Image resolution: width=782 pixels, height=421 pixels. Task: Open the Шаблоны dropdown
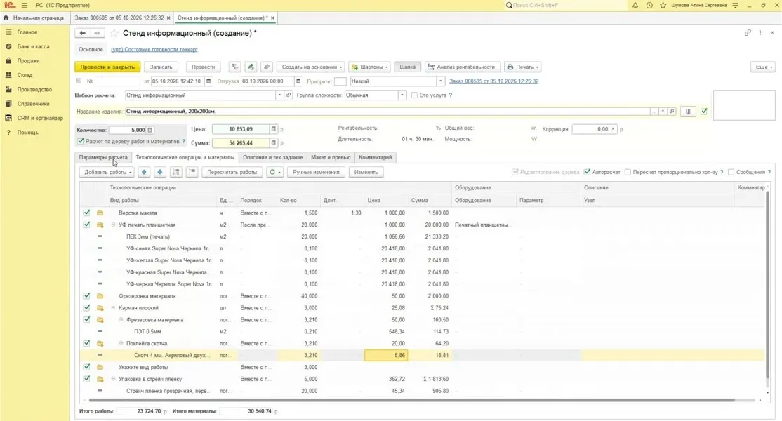pos(369,67)
